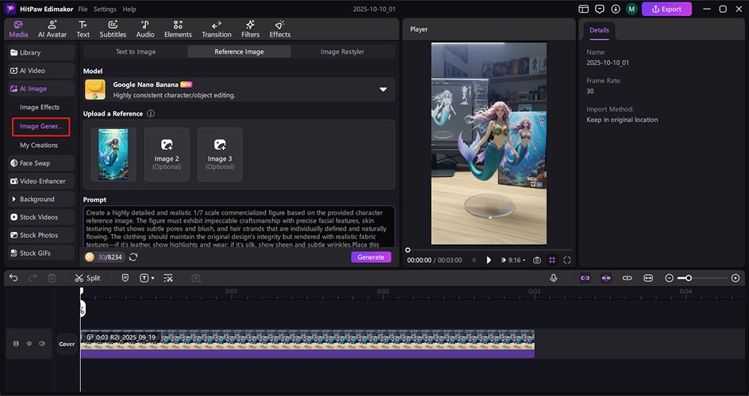This screenshot has width=749, height=396.
Task: Open the AI Avatar panel
Action: [x=52, y=29]
